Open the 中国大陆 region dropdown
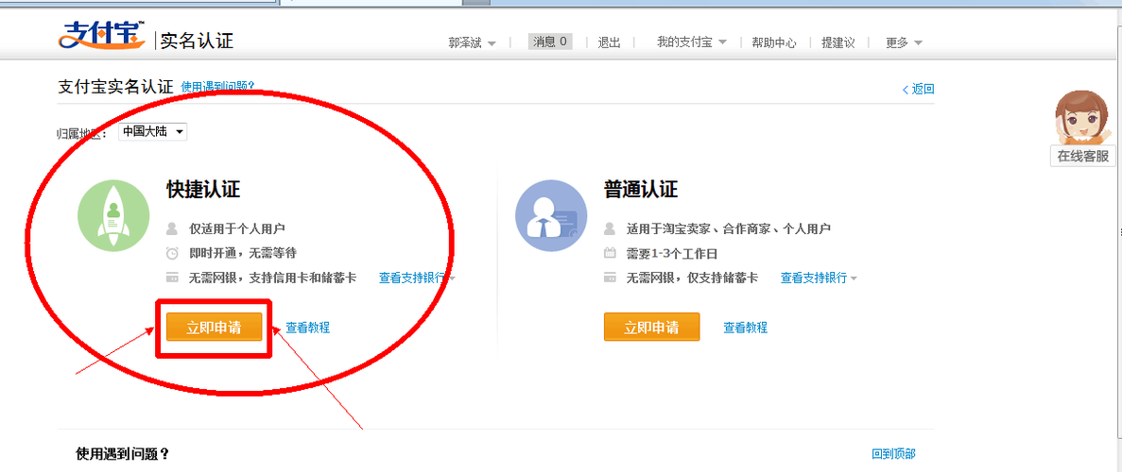This screenshot has width=1122, height=472. click(152, 132)
